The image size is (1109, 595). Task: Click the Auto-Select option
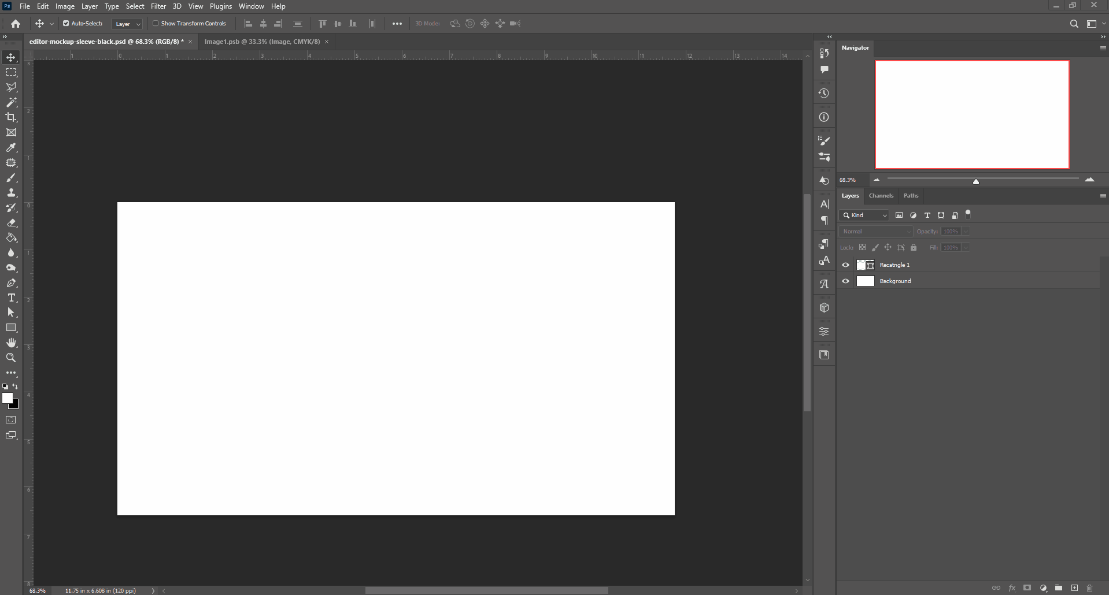click(x=66, y=24)
